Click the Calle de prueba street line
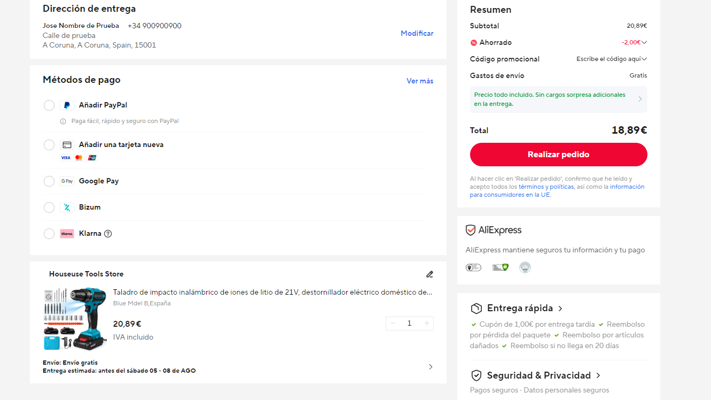The height and width of the screenshot is (400, 711). pos(69,36)
